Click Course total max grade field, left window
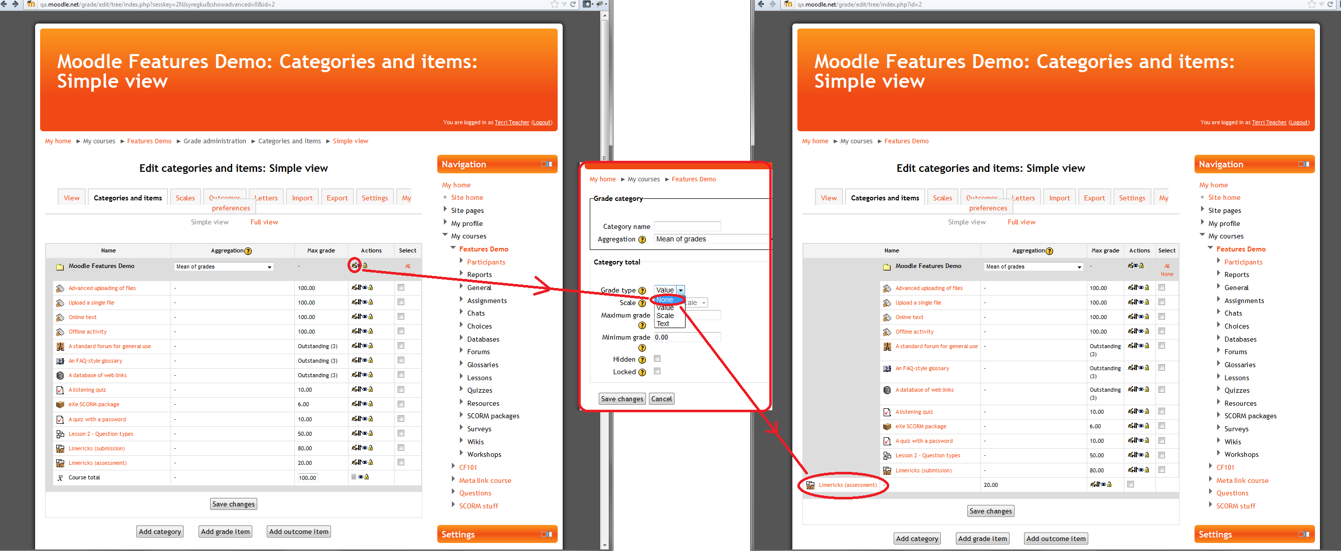 pyautogui.click(x=307, y=478)
